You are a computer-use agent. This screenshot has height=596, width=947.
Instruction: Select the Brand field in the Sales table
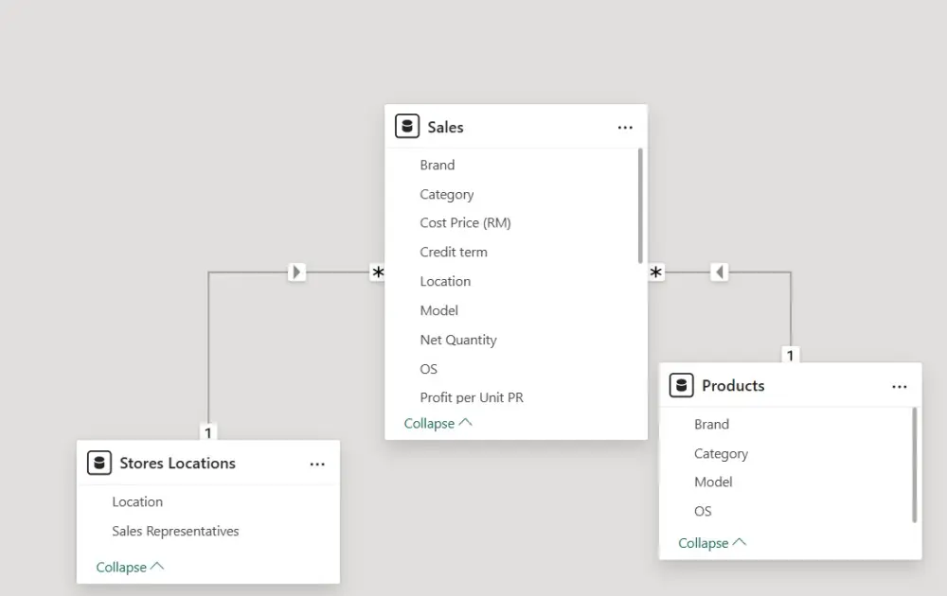click(438, 165)
